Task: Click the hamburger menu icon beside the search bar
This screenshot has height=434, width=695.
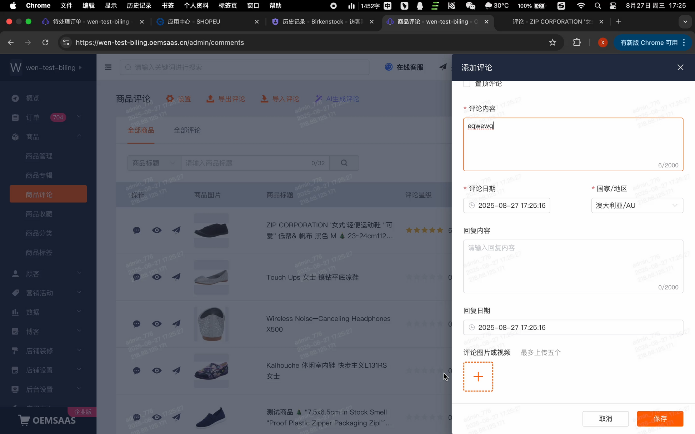Action: click(x=108, y=67)
